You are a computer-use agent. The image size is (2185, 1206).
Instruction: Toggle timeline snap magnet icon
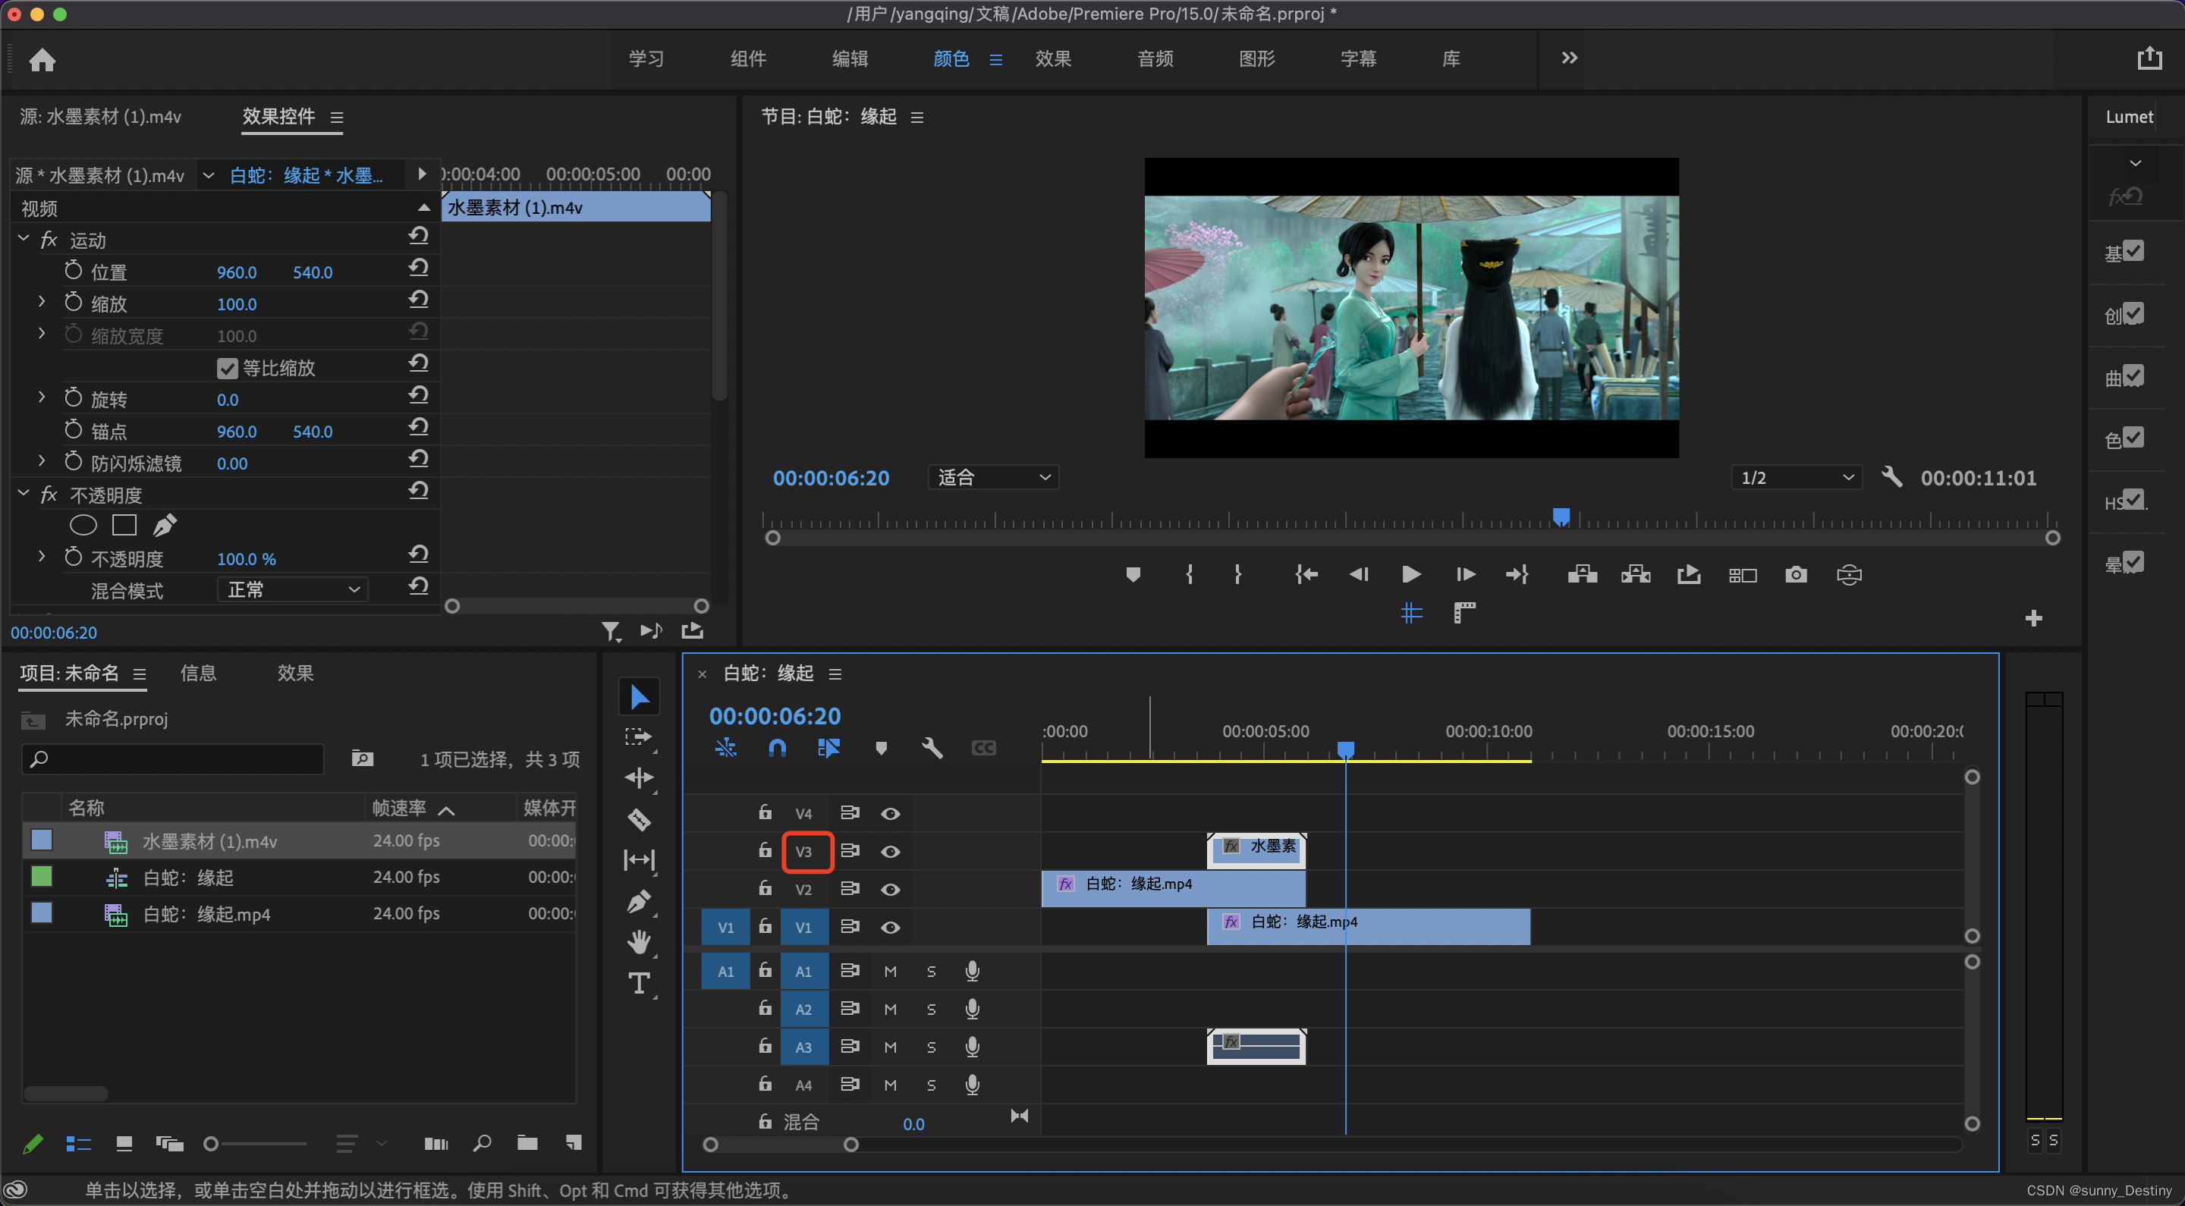tap(776, 748)
